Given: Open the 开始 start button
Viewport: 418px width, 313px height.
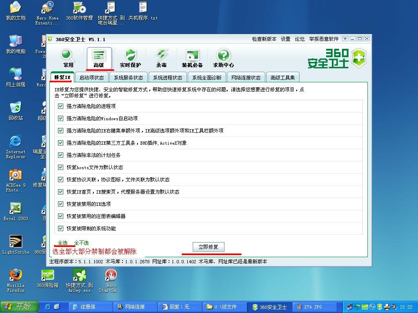Looking at the screenshot, I should coord(20,307).
